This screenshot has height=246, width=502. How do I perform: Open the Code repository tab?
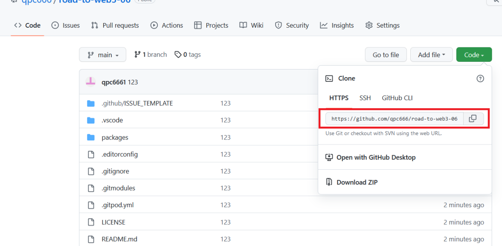tap(28, 25)
